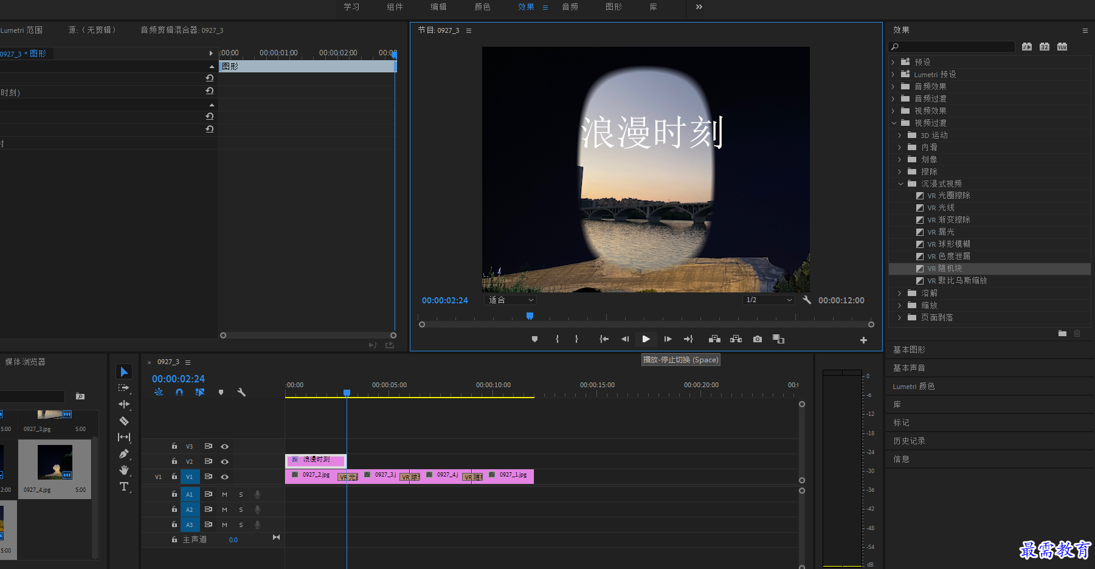This screenshot has width=1095, height=569.
Task: Open the 历史记录 panel
Action: [909, 441]
